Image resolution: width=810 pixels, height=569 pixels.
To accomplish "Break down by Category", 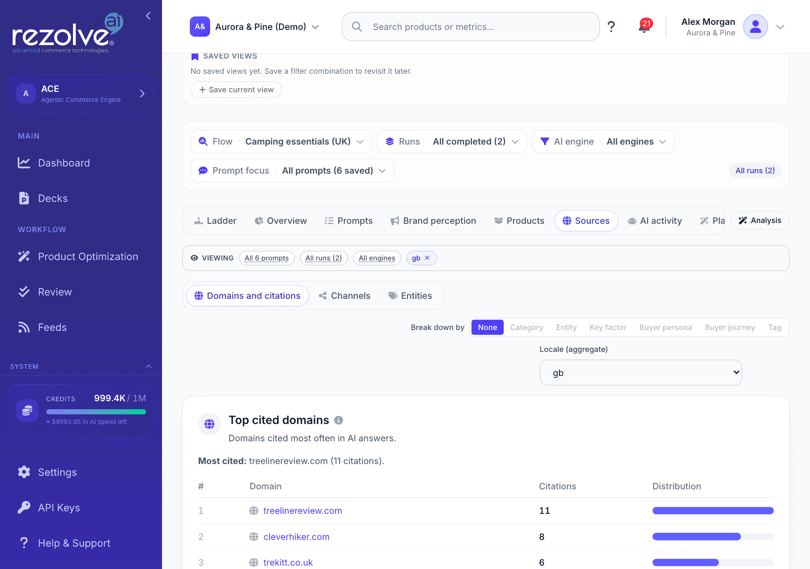I will pyautogui.click(x=526, y=327).
